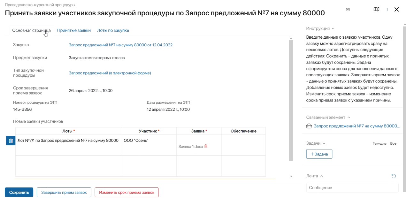This screenshot has height=198, width=406.
Task: Collapse the Инструкция panel
Action: pyautogui.click(x=333, y=28)
